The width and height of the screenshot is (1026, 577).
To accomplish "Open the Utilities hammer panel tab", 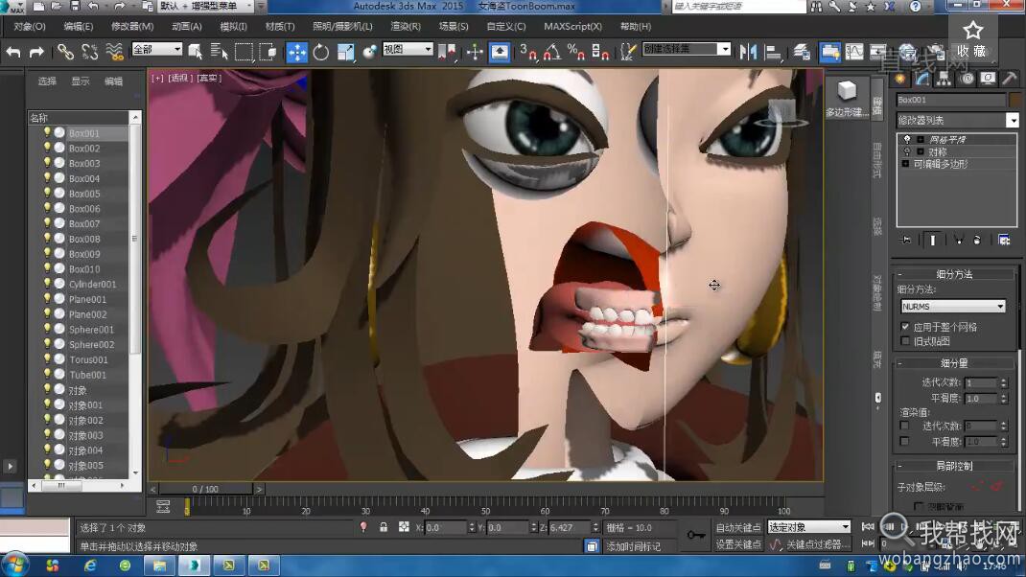I will (1009, 80).
